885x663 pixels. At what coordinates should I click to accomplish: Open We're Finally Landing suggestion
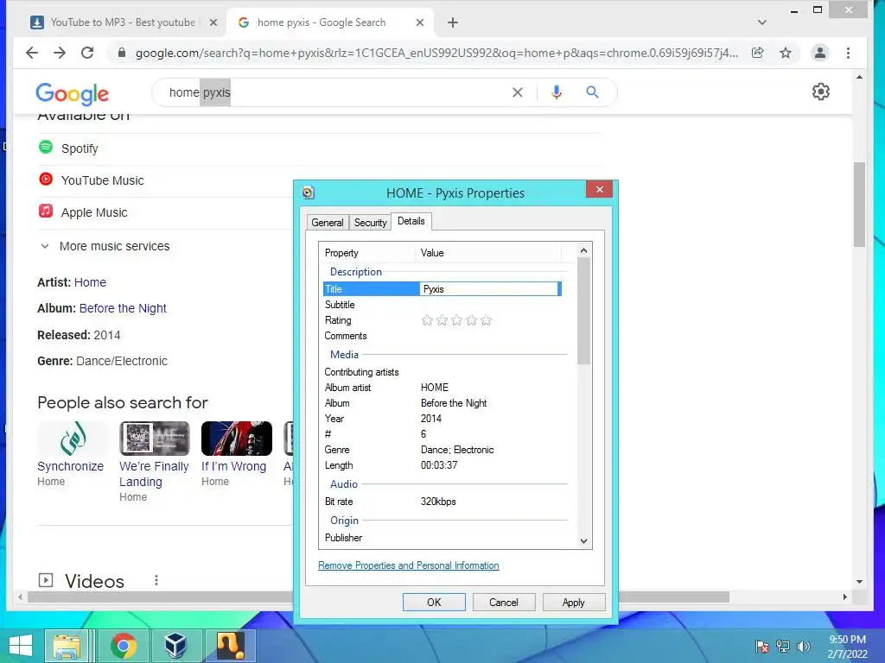click(x=154, y=461)
